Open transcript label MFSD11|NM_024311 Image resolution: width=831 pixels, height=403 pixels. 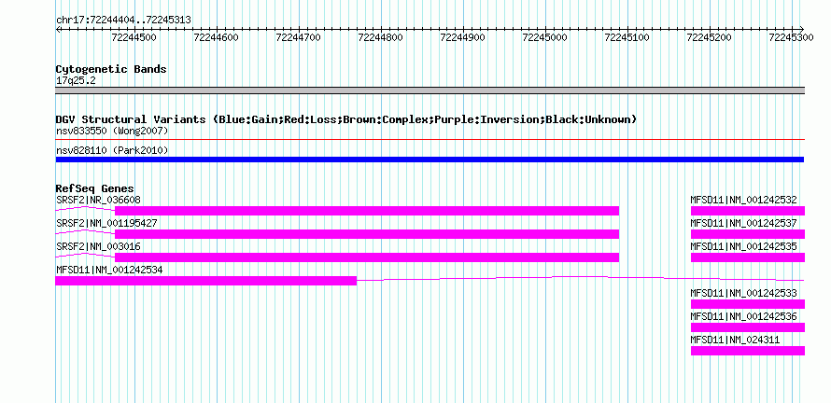[x=736, y=340]
